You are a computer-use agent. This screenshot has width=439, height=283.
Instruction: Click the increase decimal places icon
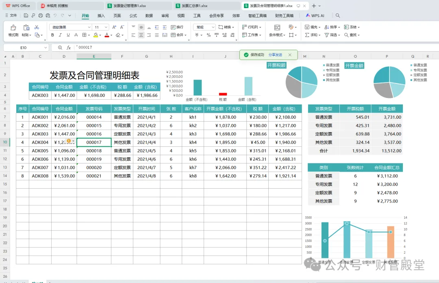(x=224, y=35)
